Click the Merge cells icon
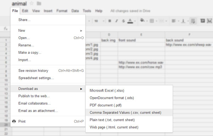Image resolution: width=213 pixels, height=136 pixels. [162, 21]
